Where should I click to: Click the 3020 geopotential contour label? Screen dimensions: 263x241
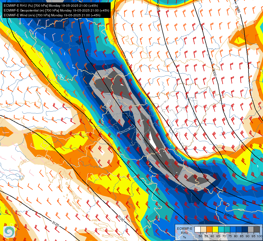coord(158,8)
